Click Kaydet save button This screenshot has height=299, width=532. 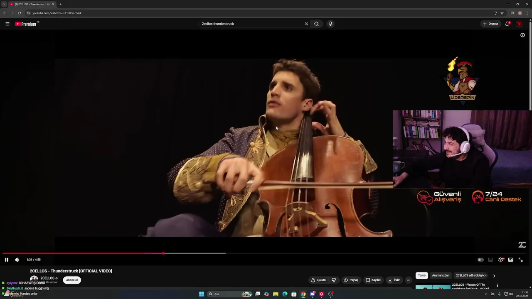[373, 280]
